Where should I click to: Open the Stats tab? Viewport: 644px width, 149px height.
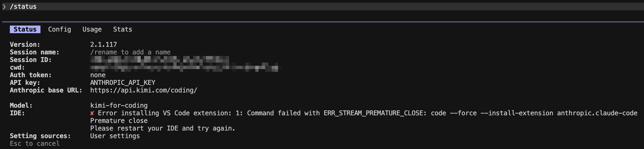coord(123,29)
